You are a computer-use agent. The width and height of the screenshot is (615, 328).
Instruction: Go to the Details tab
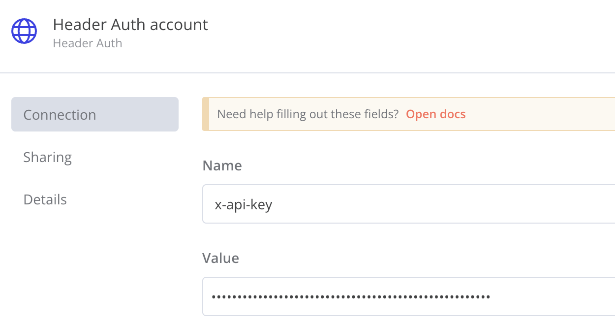tap(45, 199)
